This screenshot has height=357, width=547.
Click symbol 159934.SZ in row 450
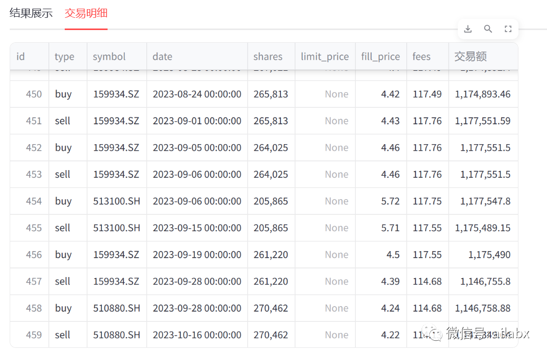(x=117, y=94)
